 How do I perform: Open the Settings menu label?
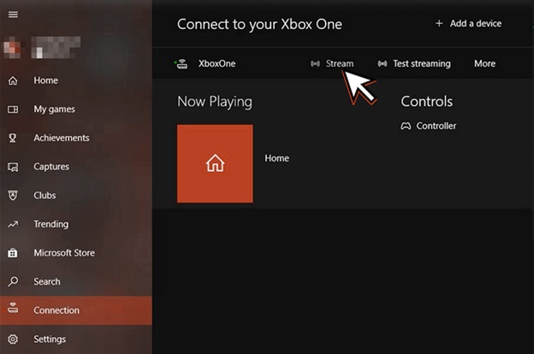[50, 339]
